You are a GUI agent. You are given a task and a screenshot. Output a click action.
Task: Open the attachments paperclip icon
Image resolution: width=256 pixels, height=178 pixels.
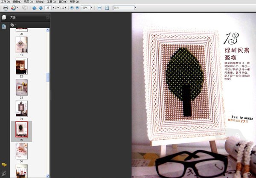pyautogui.click(x=4, y=174)
